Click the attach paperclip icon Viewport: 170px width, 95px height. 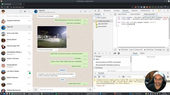click(x=85, y=11)
